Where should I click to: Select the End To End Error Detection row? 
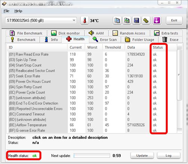(92, 103)
